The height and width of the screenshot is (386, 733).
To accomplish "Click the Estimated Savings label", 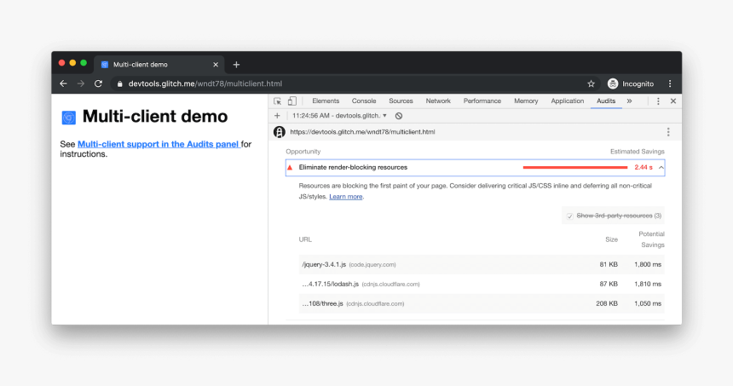I will coord(638,152).
